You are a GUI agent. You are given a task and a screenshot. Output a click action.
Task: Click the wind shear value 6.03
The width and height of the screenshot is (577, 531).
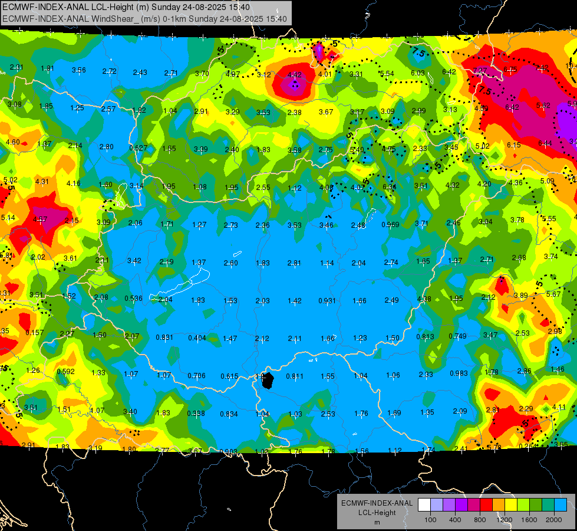point(418,73)
